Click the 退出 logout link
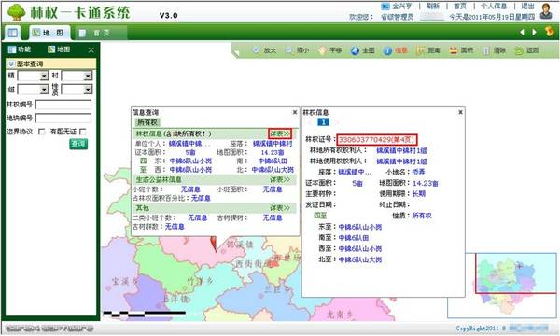The image size is (560, 336). click(527, 7)
